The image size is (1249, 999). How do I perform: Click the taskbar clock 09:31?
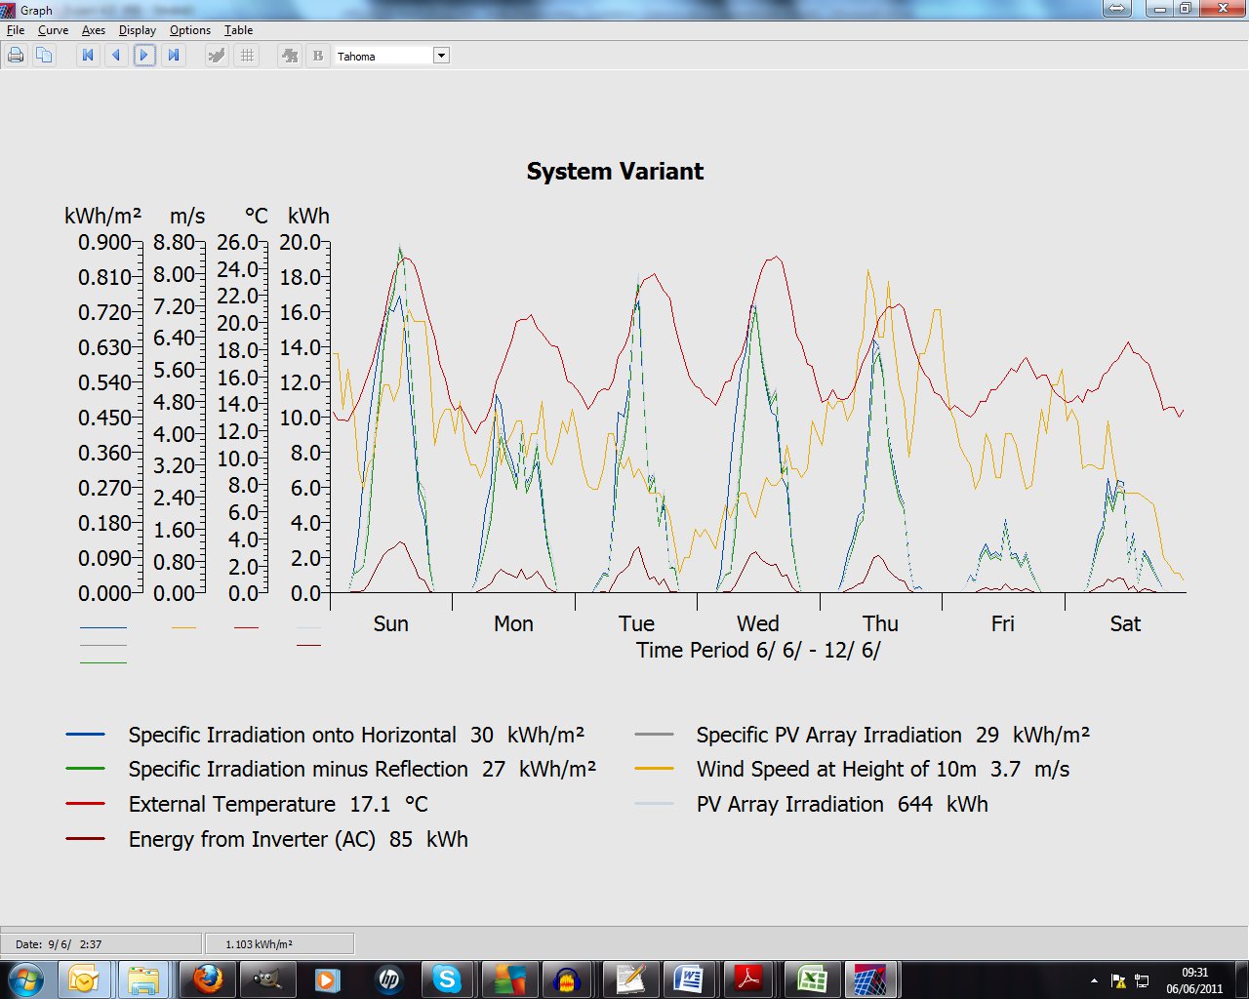[x=1194, y=980]
